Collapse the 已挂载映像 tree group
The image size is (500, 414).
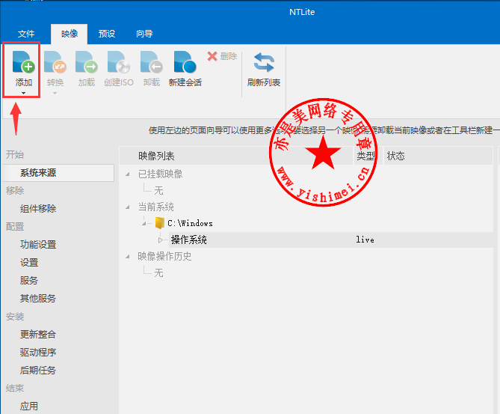[128, 174]
